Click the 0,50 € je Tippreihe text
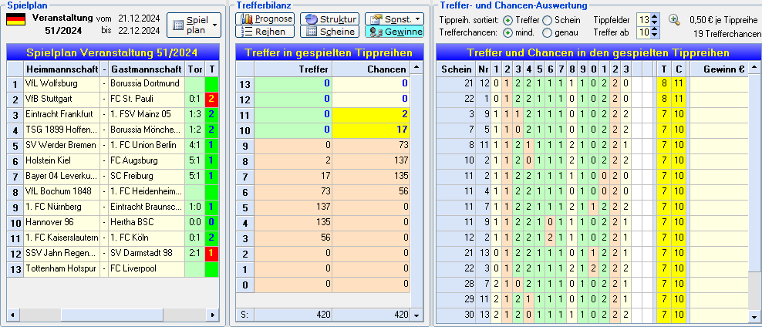Image resolution: width=762 pixels, height=327 pixels. [x=723, y=20]
